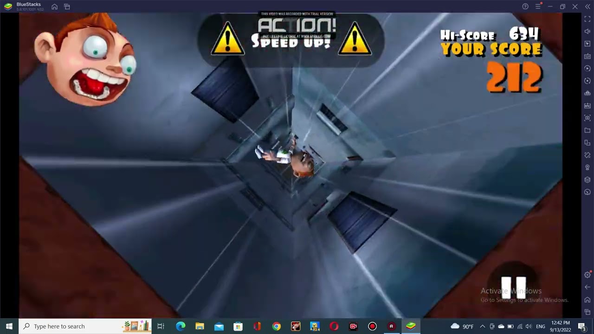Open File Explorer from taskbar
Screen dimensions: 594x334
[200, 326]
